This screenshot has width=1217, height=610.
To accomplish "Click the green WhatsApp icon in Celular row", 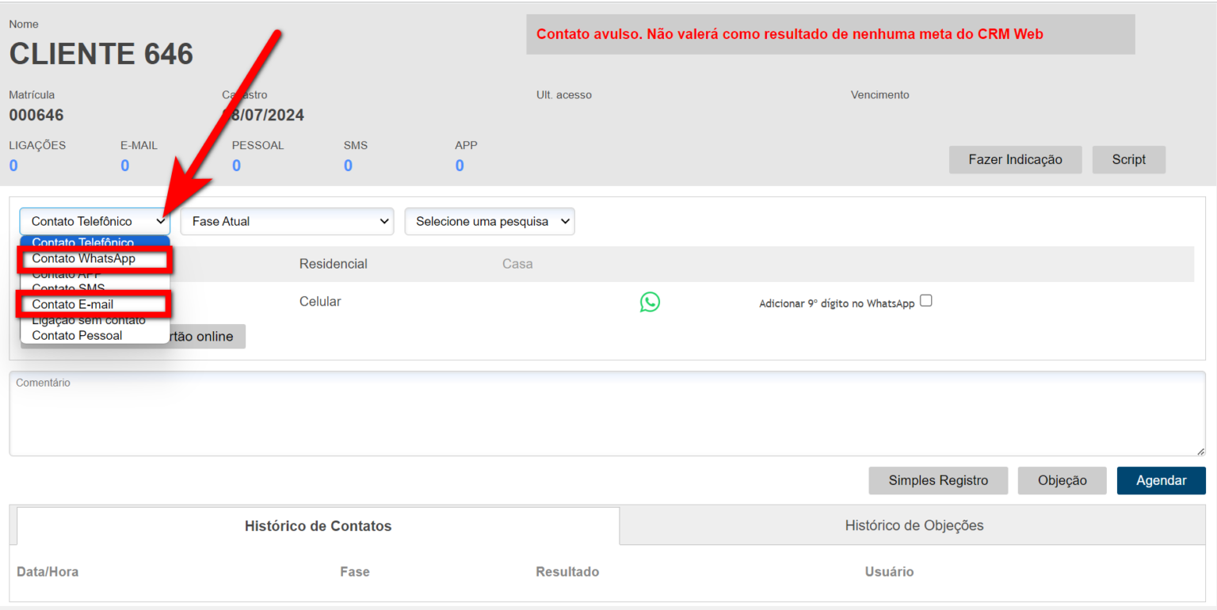I will (x=650, y=302).
